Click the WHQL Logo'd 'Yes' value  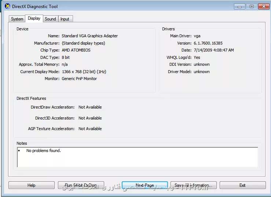pyautogui.click(x=197, y=57)
